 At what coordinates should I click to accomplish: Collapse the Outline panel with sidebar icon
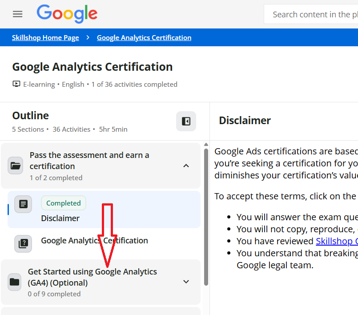pyautogui.click(x=186, y=121)
